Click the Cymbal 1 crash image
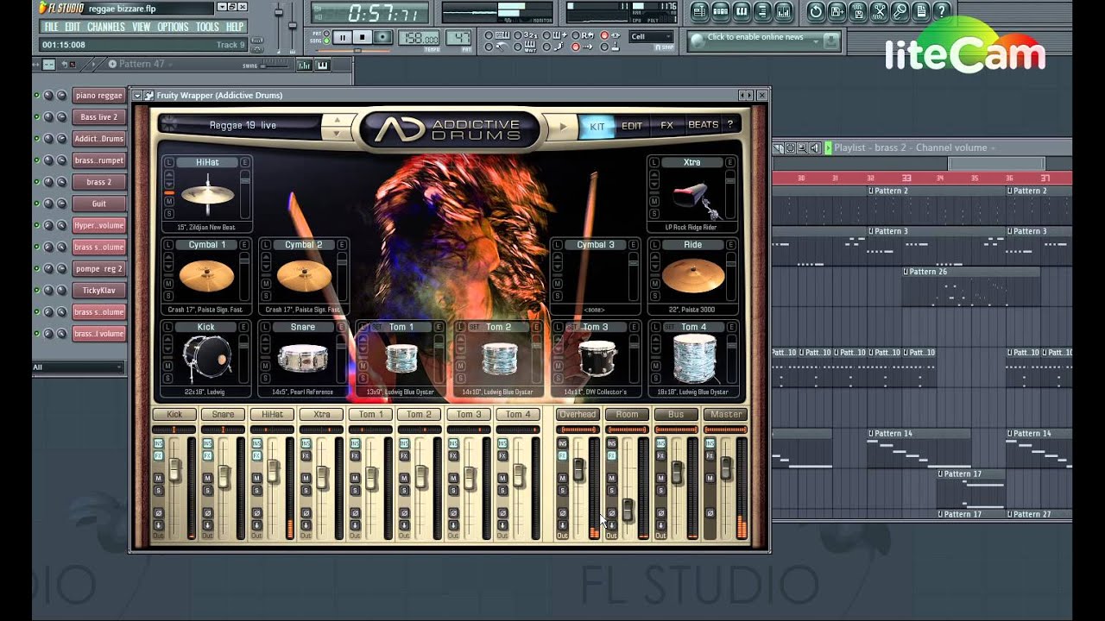 [206, 276]
